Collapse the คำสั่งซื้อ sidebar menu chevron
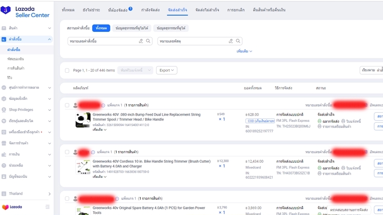Image resolution: width=383 pixels, height=215 pixels. click(x=49, y=39)
